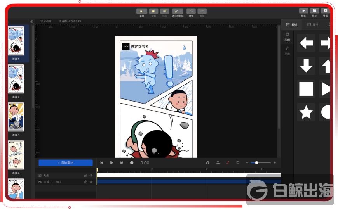
Task: Click the timeline zoom out minus
Action: [x=247, y=163]
